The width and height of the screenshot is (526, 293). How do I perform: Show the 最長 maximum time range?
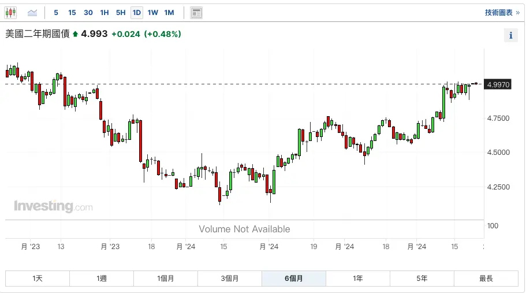coord(486,279)
